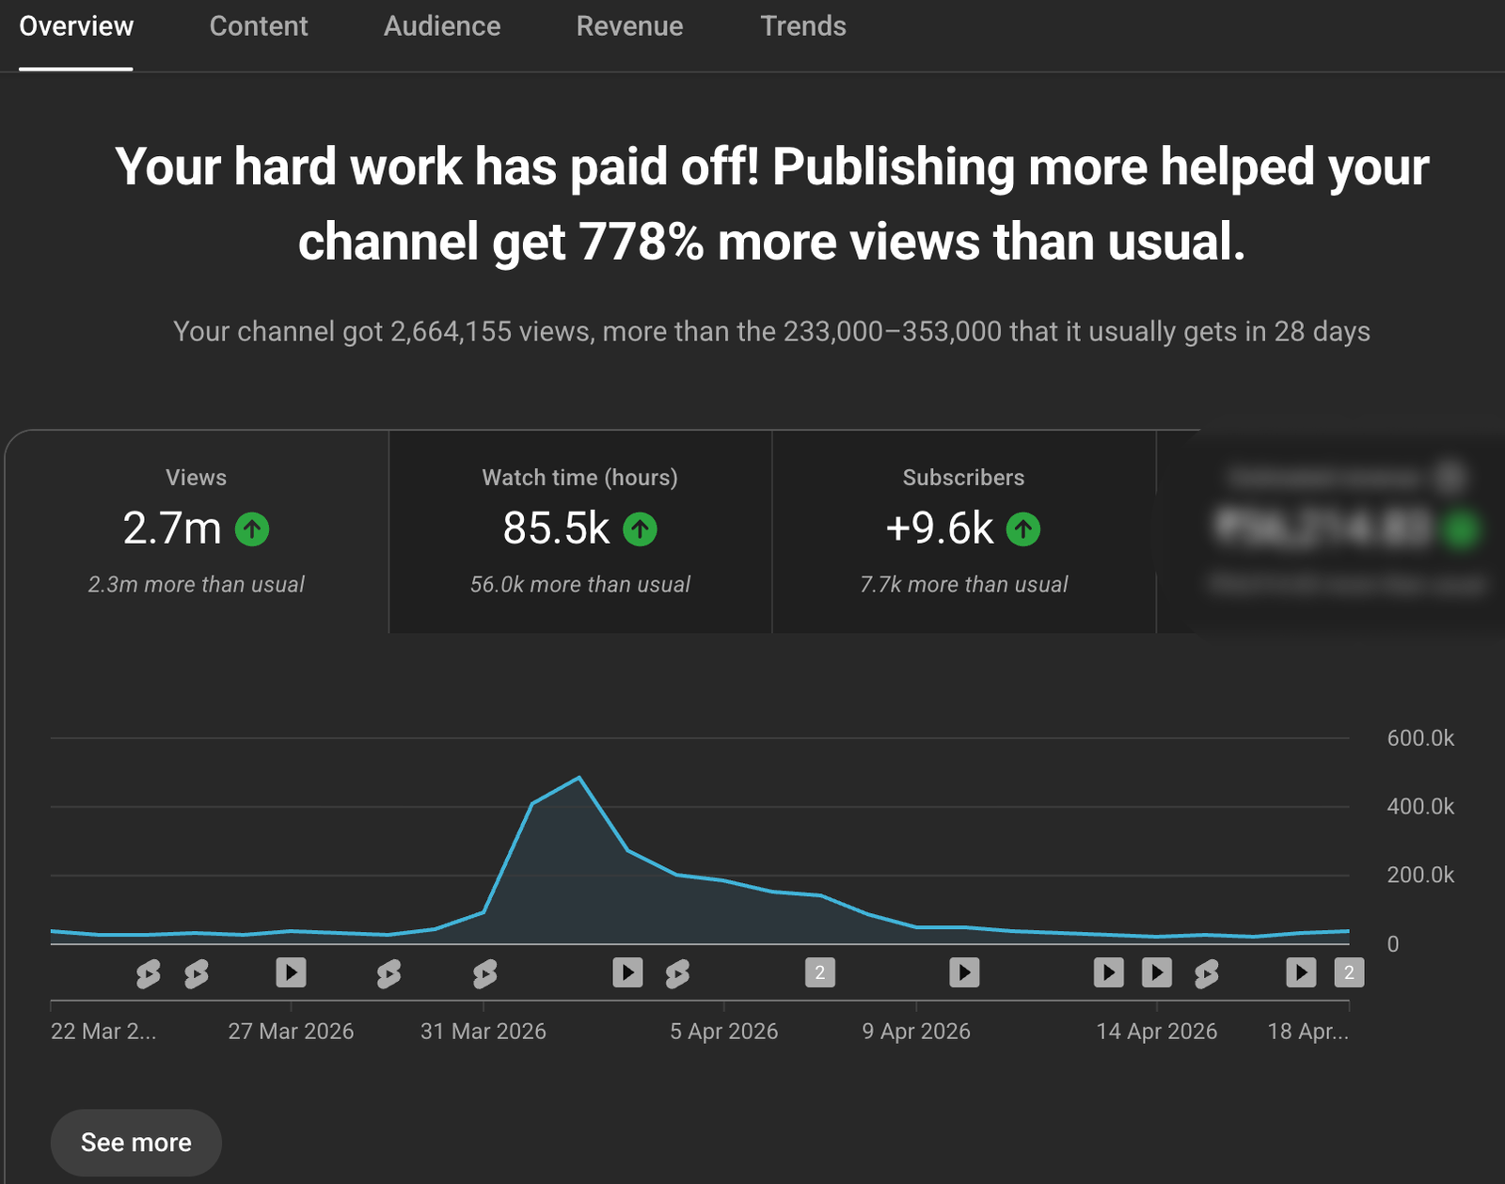Select the Views metric card

coord(196,531)
